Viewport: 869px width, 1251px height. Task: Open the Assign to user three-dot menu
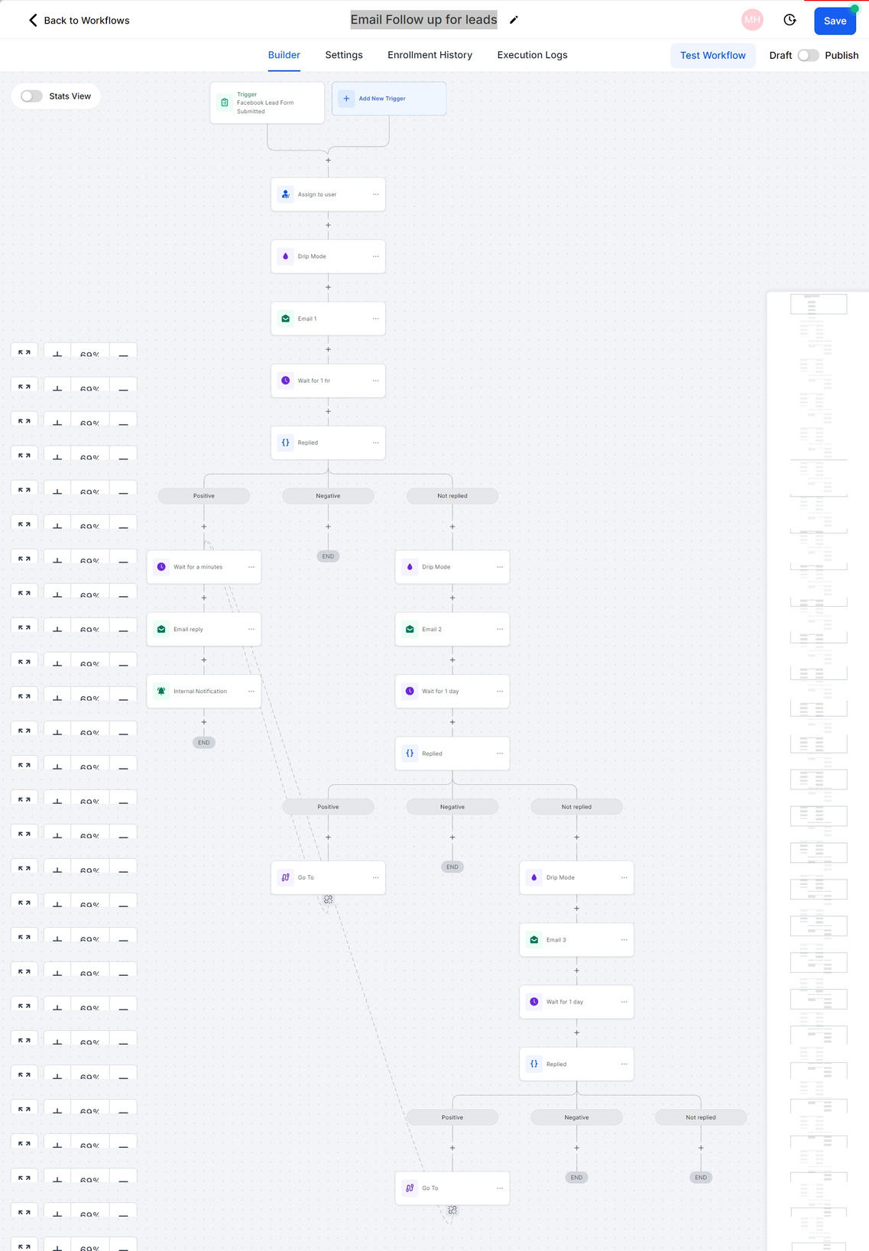[x=375, y=194]
